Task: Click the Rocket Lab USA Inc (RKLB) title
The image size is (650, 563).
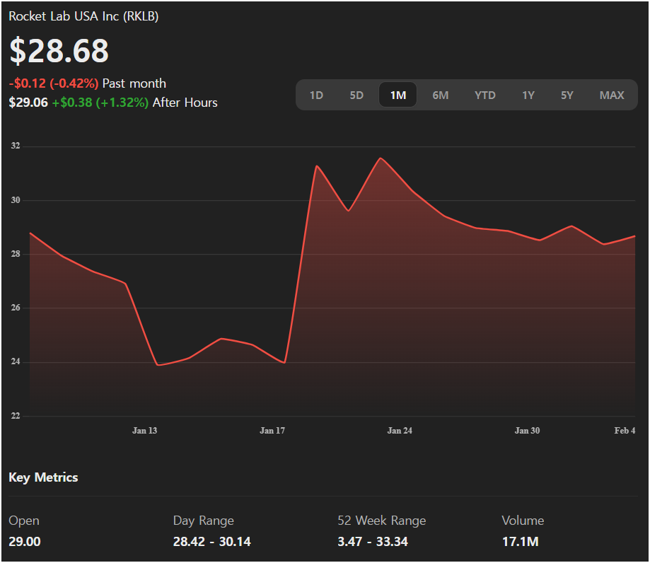Action: (83, 16)
